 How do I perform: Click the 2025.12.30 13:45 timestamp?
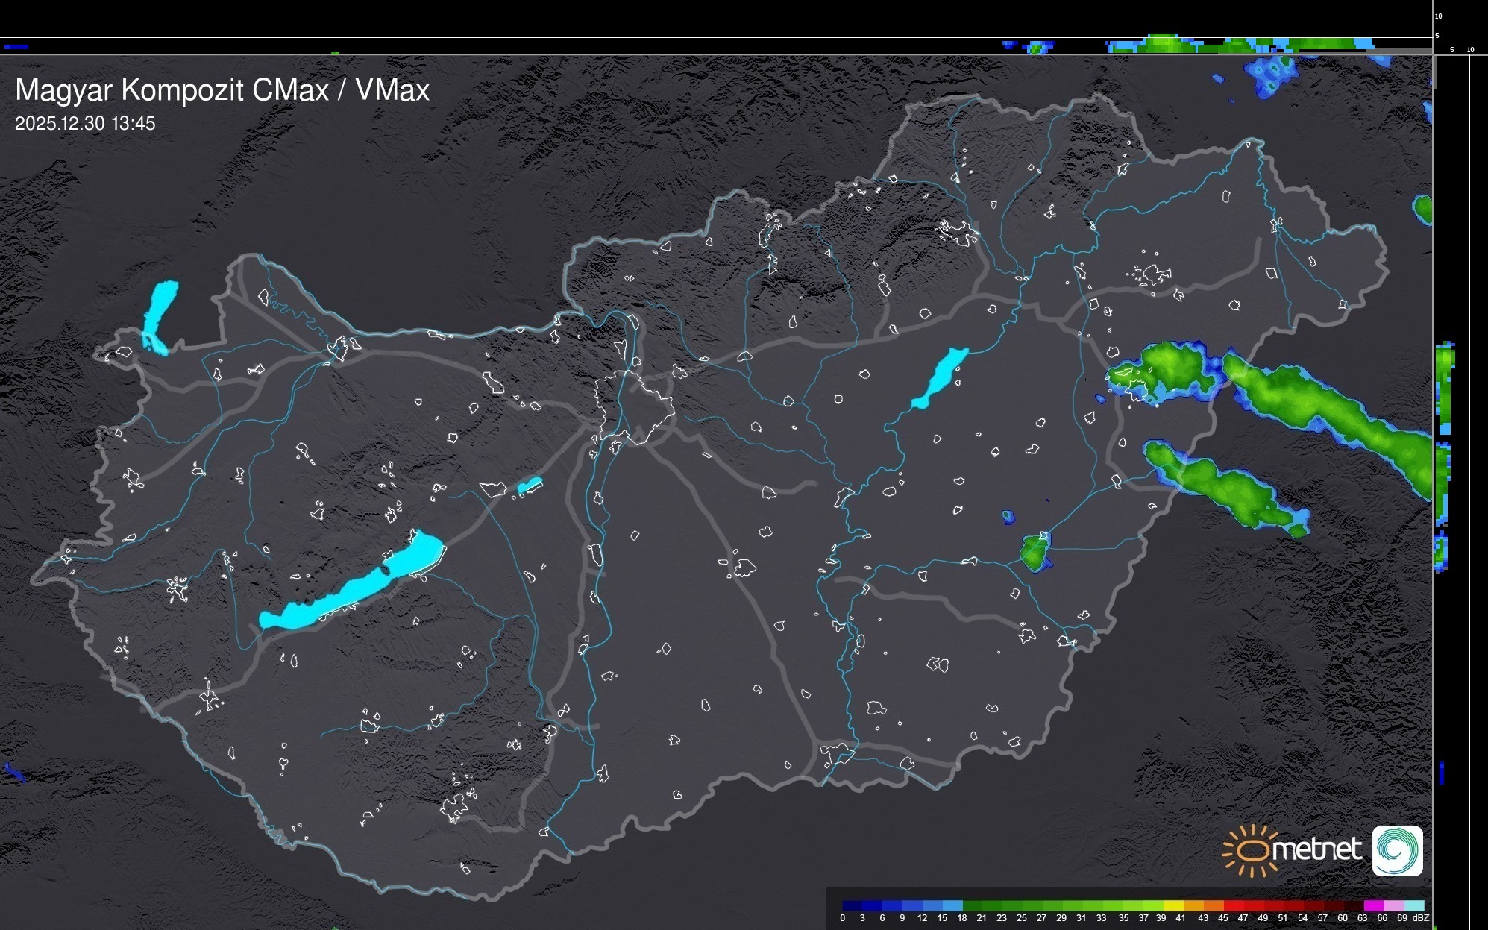[x=85, y=124]
